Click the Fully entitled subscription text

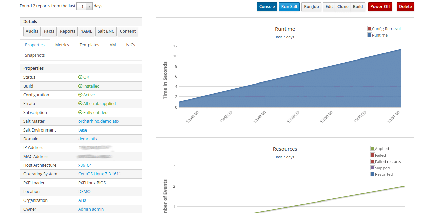[x=96, y=112]
